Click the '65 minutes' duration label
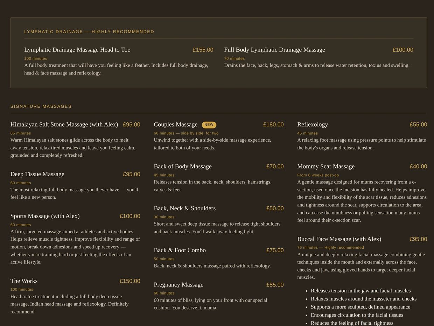The height and width of the screenshot is (326, 434). coord(21,133)
